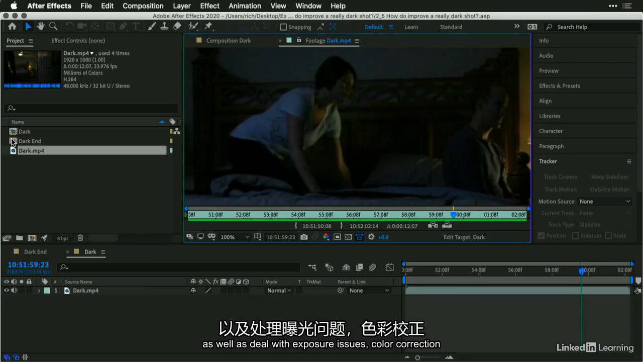Take a snapshot with the camera icon
This screenshot has width=643, height=362.
pos(304,237)
